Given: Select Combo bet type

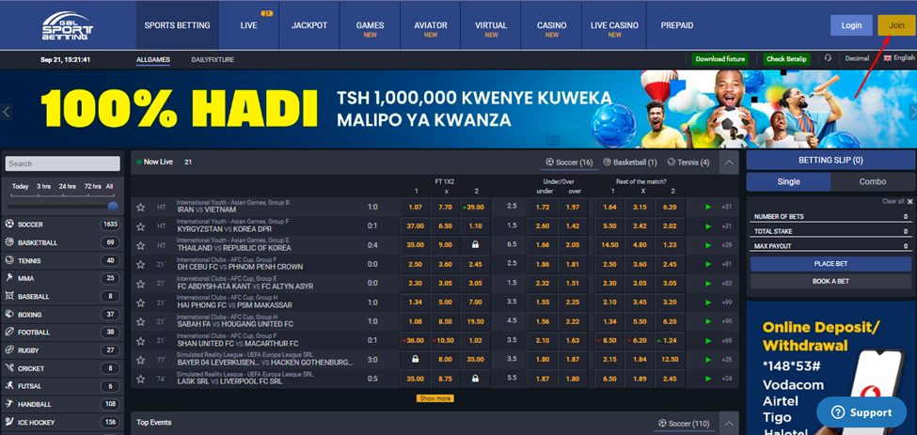Looking at the screenshot, I should coord(873,181).
